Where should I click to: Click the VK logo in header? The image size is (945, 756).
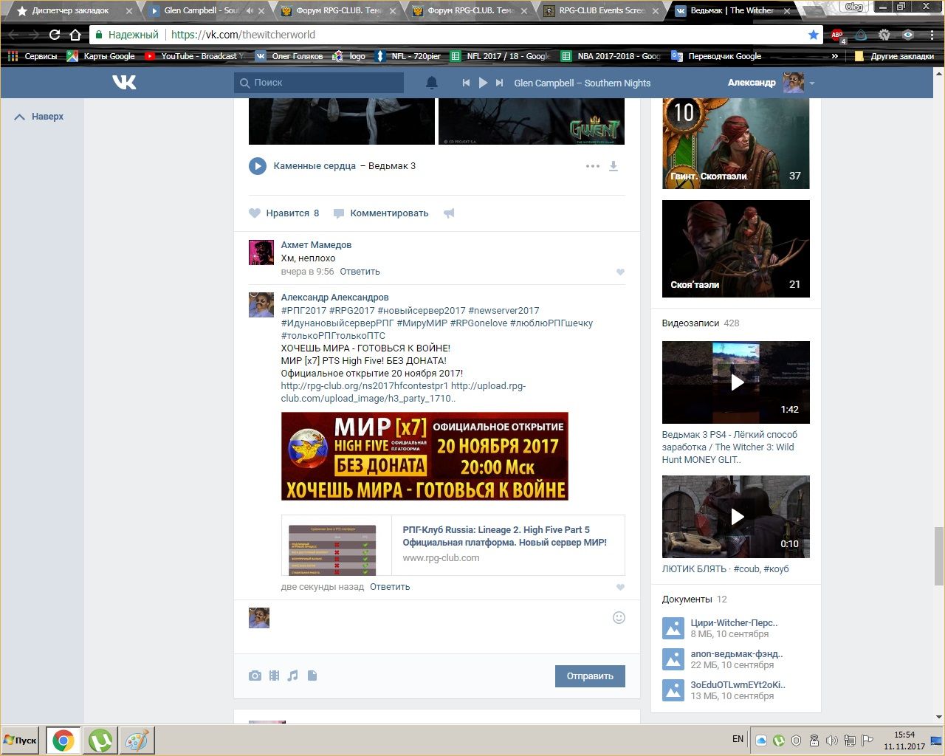pos(124,83)
